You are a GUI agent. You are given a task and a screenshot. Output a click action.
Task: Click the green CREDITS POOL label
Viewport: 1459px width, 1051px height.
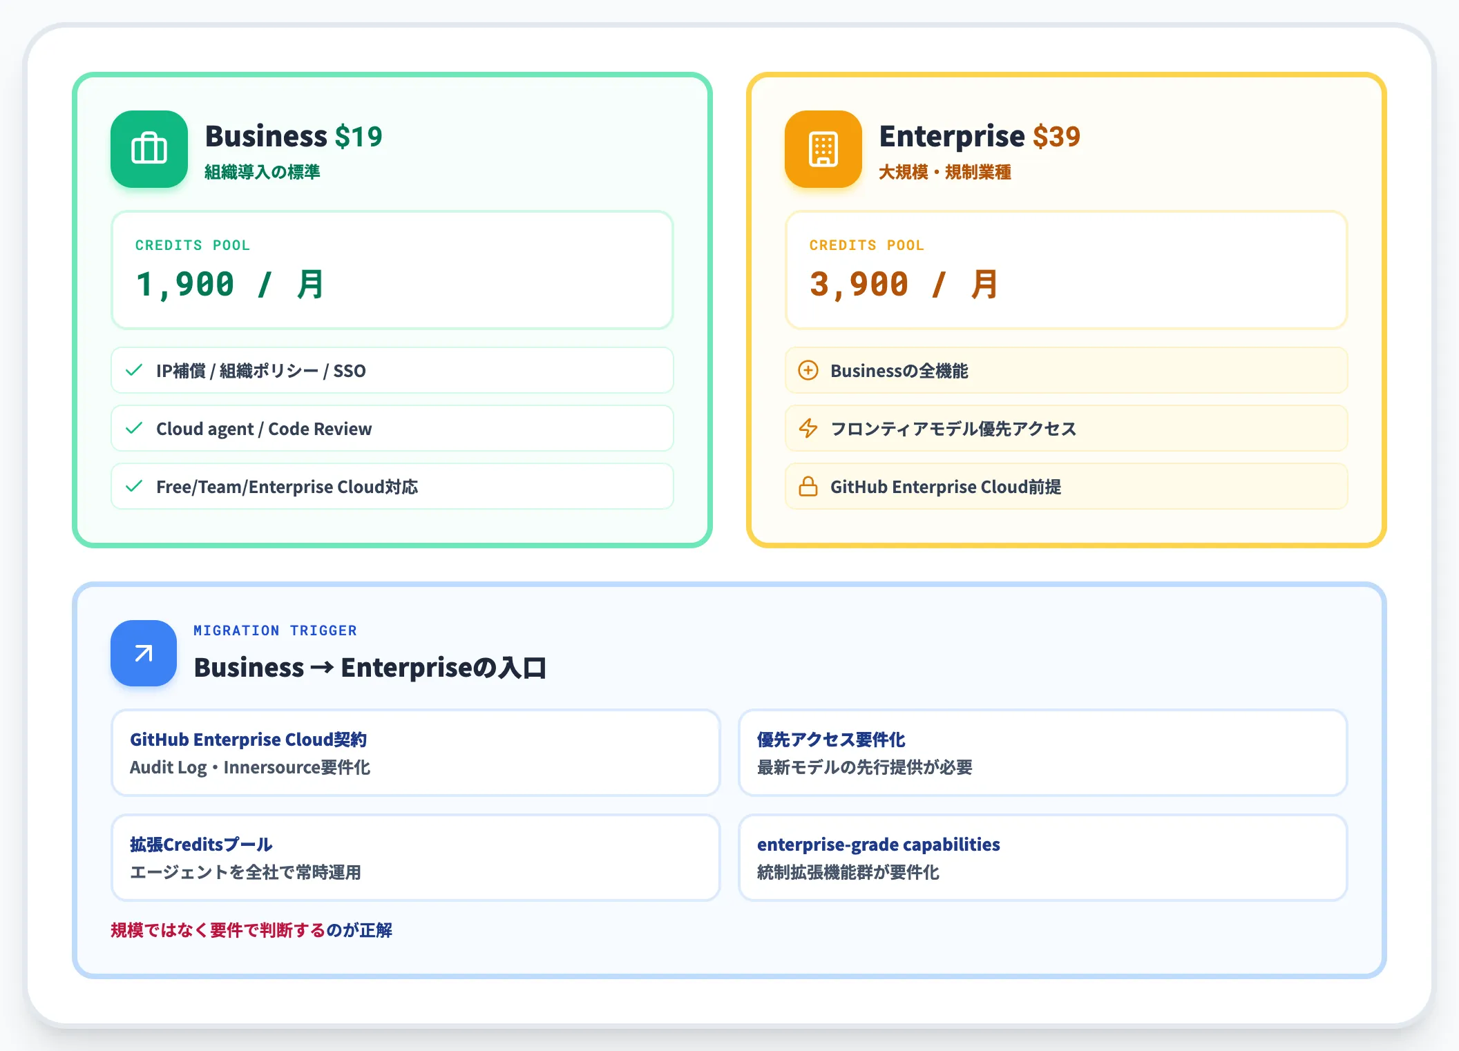(x=193, y=245)
